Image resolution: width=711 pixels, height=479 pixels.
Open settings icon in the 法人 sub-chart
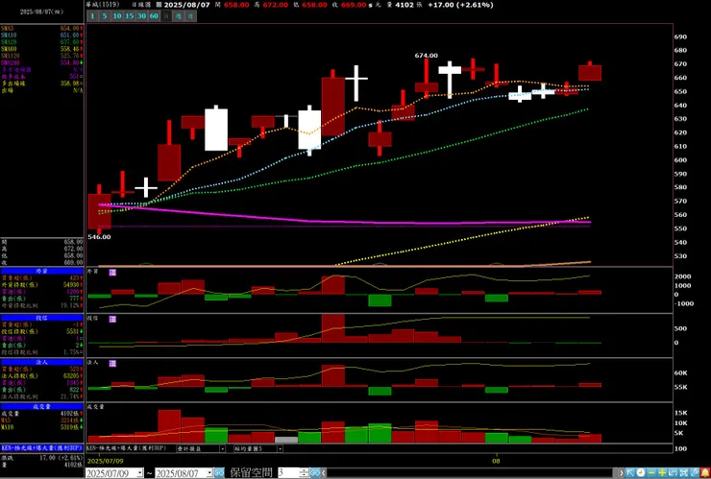tap(112, 364)
